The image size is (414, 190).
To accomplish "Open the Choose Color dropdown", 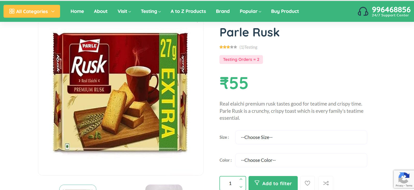I will [301, 160].
